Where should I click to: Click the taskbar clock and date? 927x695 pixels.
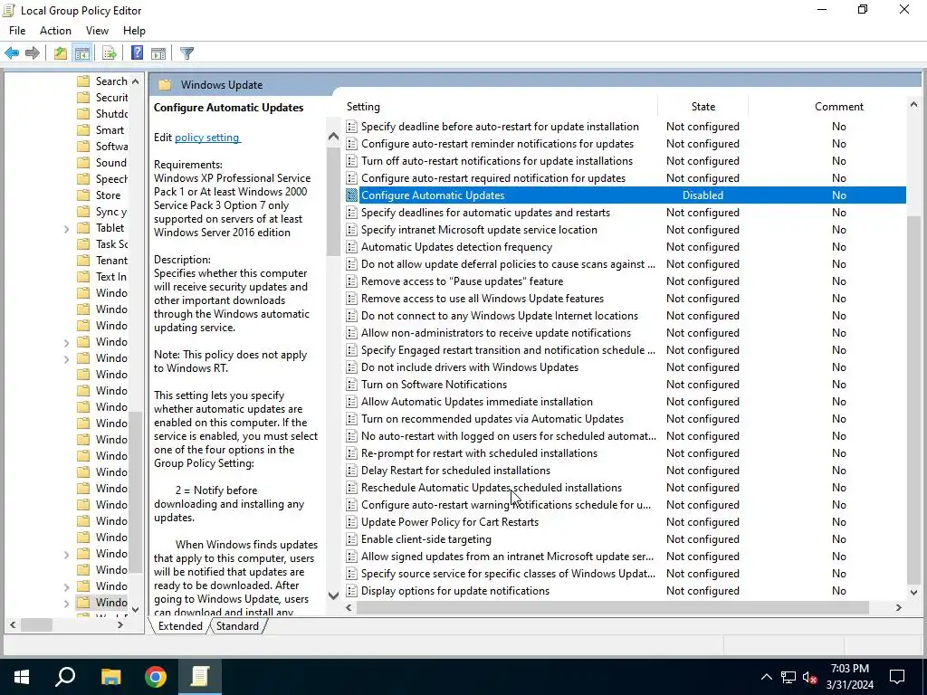coord(849,677)
